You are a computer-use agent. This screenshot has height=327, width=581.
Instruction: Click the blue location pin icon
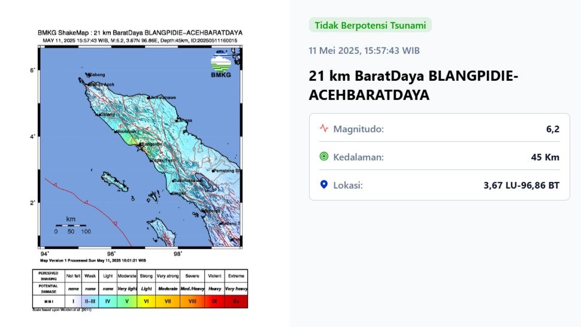[x=324, y=184]
